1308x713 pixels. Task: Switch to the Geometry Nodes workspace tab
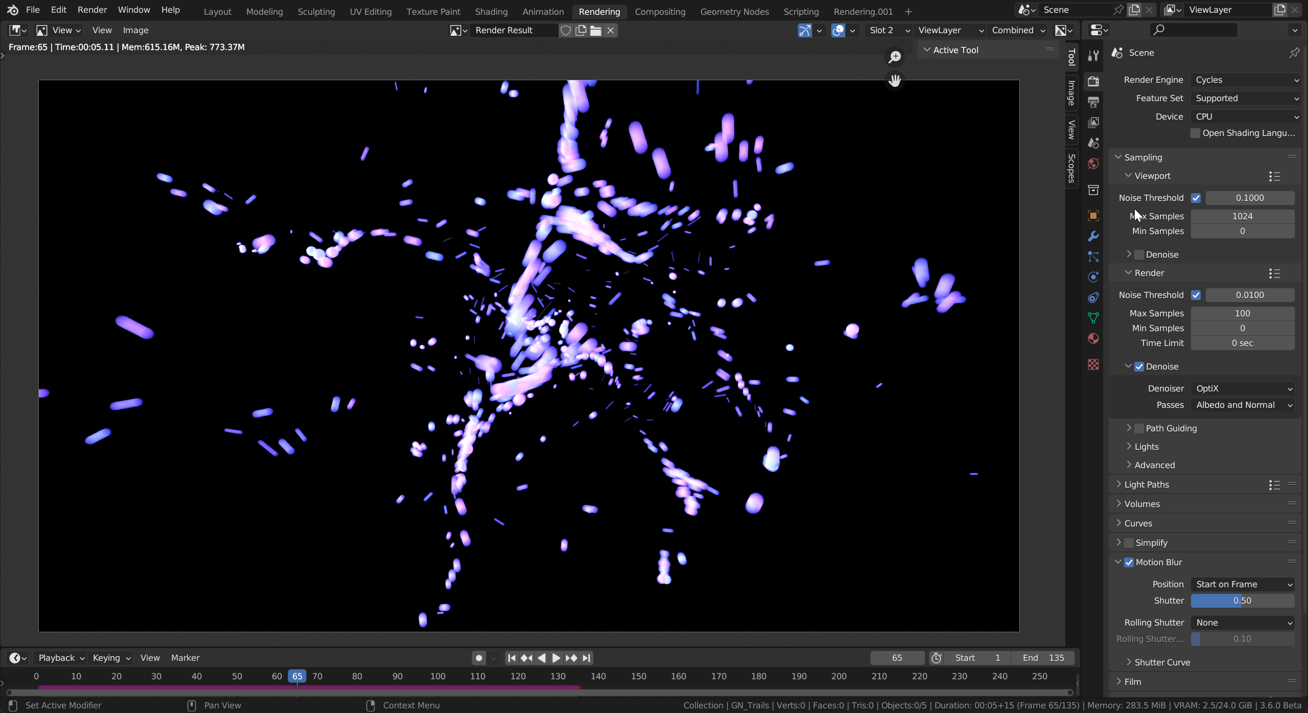(x=734, y=12)
